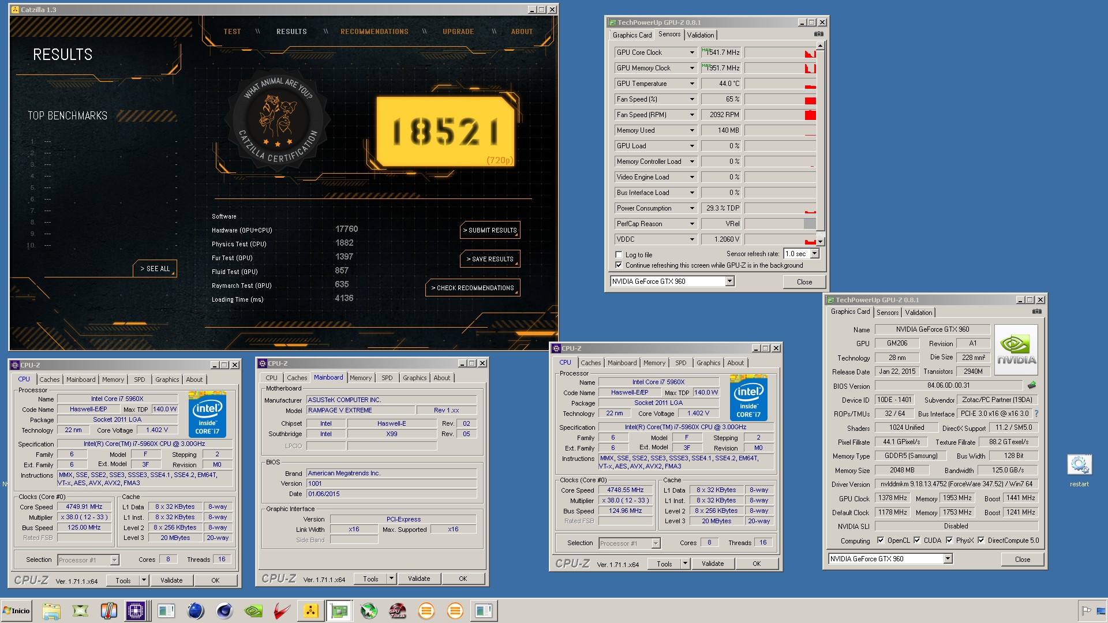Open the Fan Speed (RPM) sensor dropdown
Image resolution: width=1108 pixels, height=623 pixels.
[x=692, y=115]
